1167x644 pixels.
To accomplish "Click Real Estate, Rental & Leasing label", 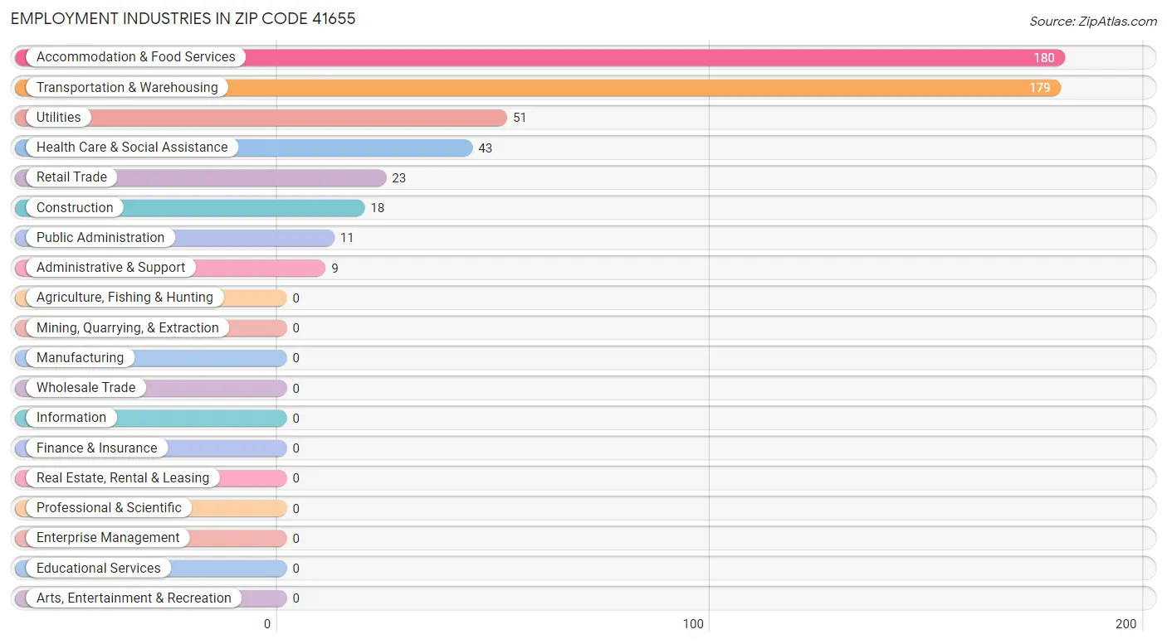I will pyautogui.click(x=123, y=477).
